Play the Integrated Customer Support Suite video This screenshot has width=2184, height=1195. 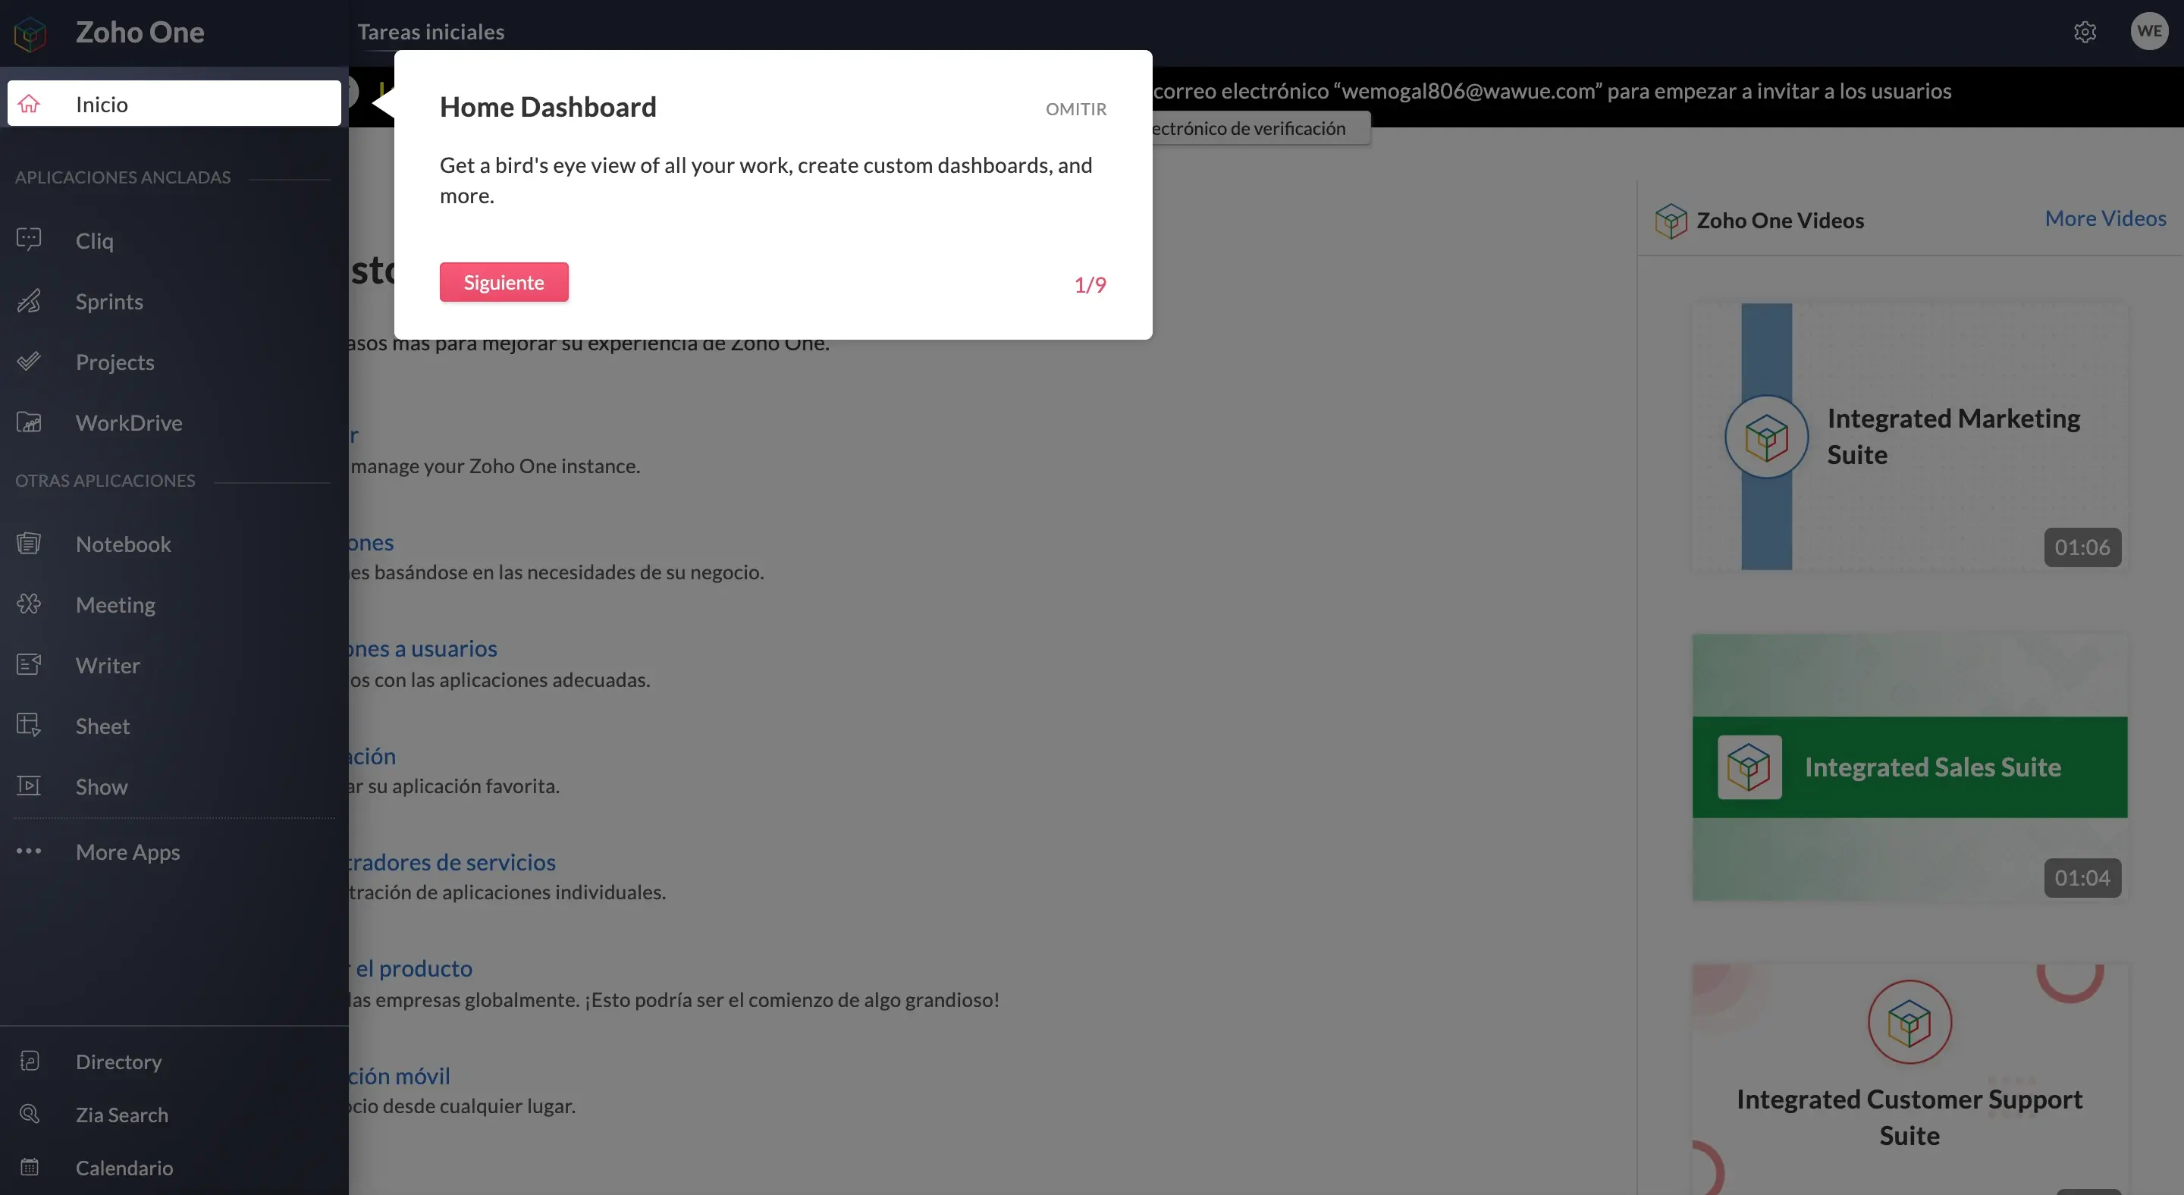[1909, 1079]
